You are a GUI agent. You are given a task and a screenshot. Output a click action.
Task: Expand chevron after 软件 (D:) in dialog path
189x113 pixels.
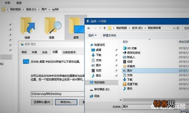[145, 28]
